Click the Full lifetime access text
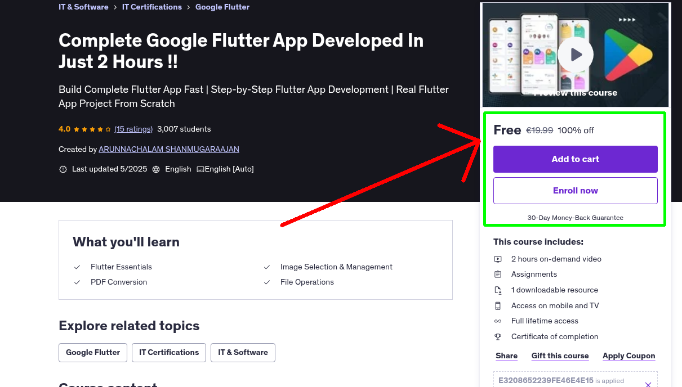 [545, 321]
